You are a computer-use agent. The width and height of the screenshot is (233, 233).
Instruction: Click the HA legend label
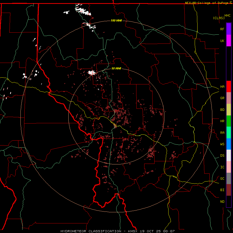point(222,87)
